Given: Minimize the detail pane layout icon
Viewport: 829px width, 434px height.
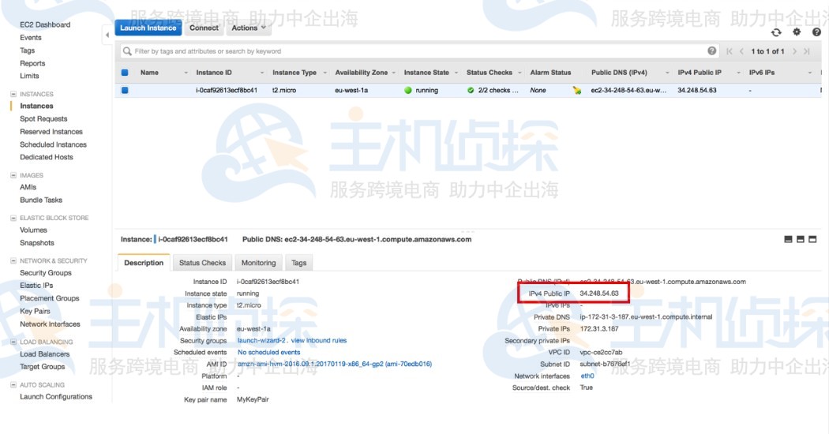Looking at the screenshot, I should [x=788, y=239].
